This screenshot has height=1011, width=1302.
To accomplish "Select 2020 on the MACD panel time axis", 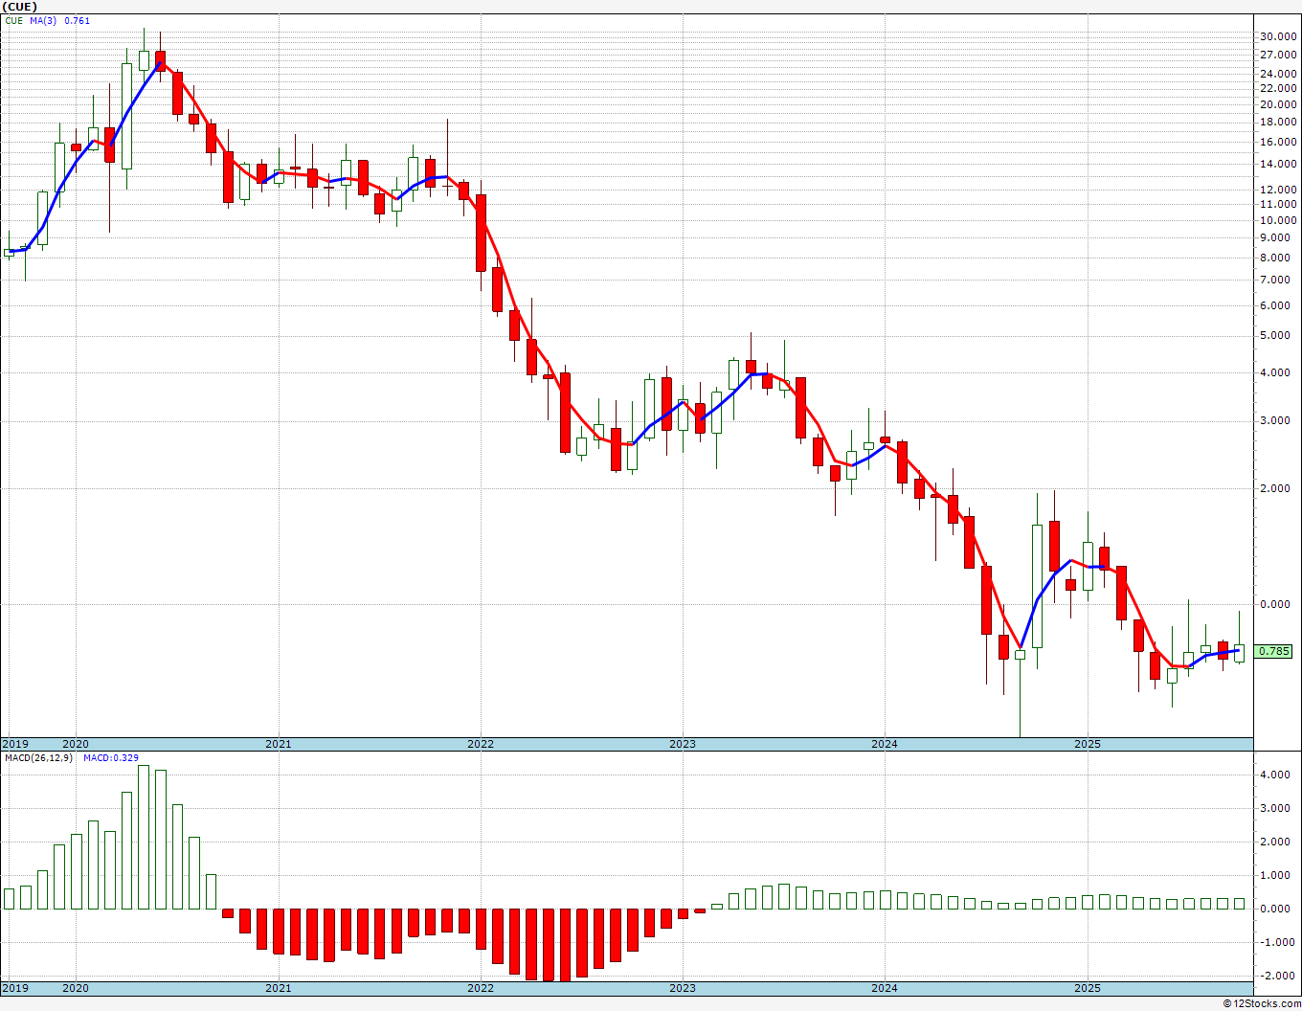I will (x=76, y=988).
